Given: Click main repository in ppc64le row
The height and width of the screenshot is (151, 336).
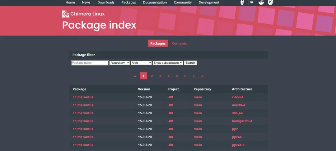Looking at the screenshot, I should point(198,145).
